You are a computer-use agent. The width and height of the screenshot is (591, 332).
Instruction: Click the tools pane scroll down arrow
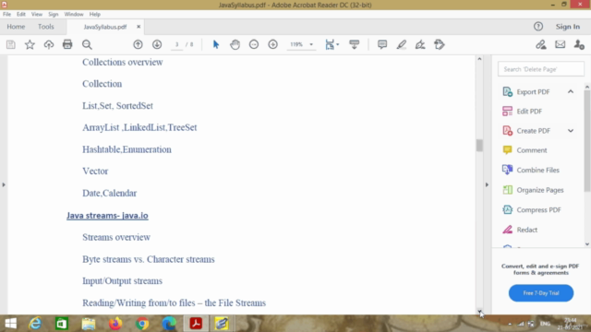click(587, 244)
